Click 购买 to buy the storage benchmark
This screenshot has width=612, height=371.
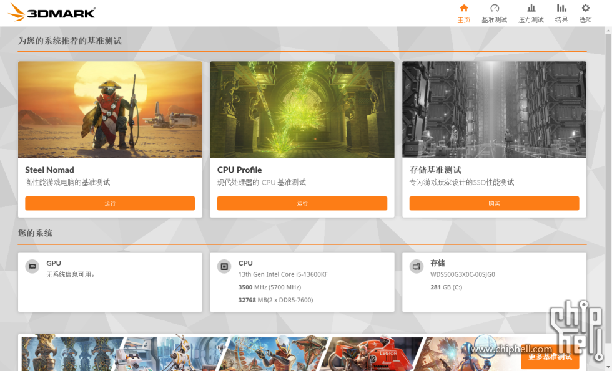[494, 203]
